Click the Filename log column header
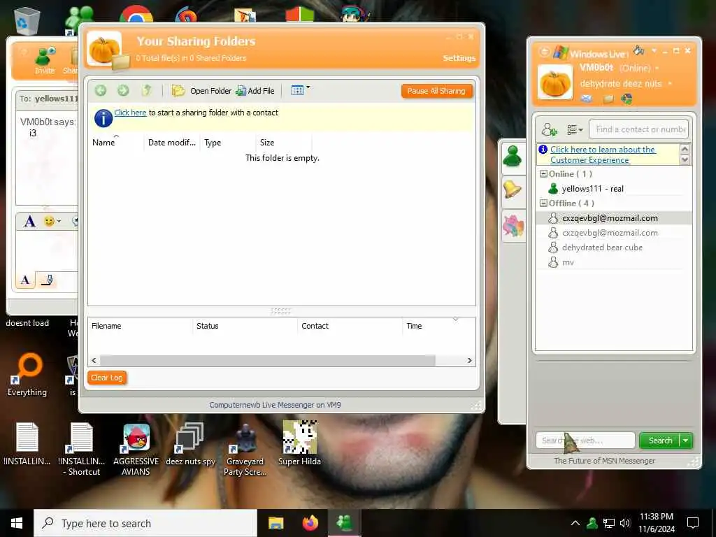The width and height of the screenshot is (716, 537). tap(140, 326)
